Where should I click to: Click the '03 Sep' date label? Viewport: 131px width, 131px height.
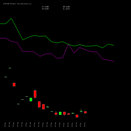[72, 125]
